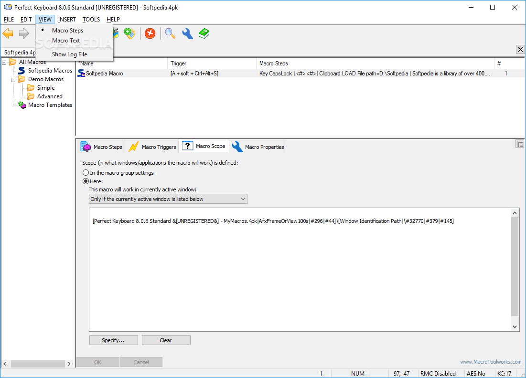
Task: Click the orange back arrow toolbar icon
Action: coord(8,33)
